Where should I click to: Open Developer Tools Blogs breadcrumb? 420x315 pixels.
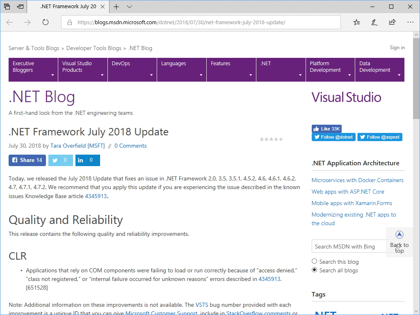[94, 48]
